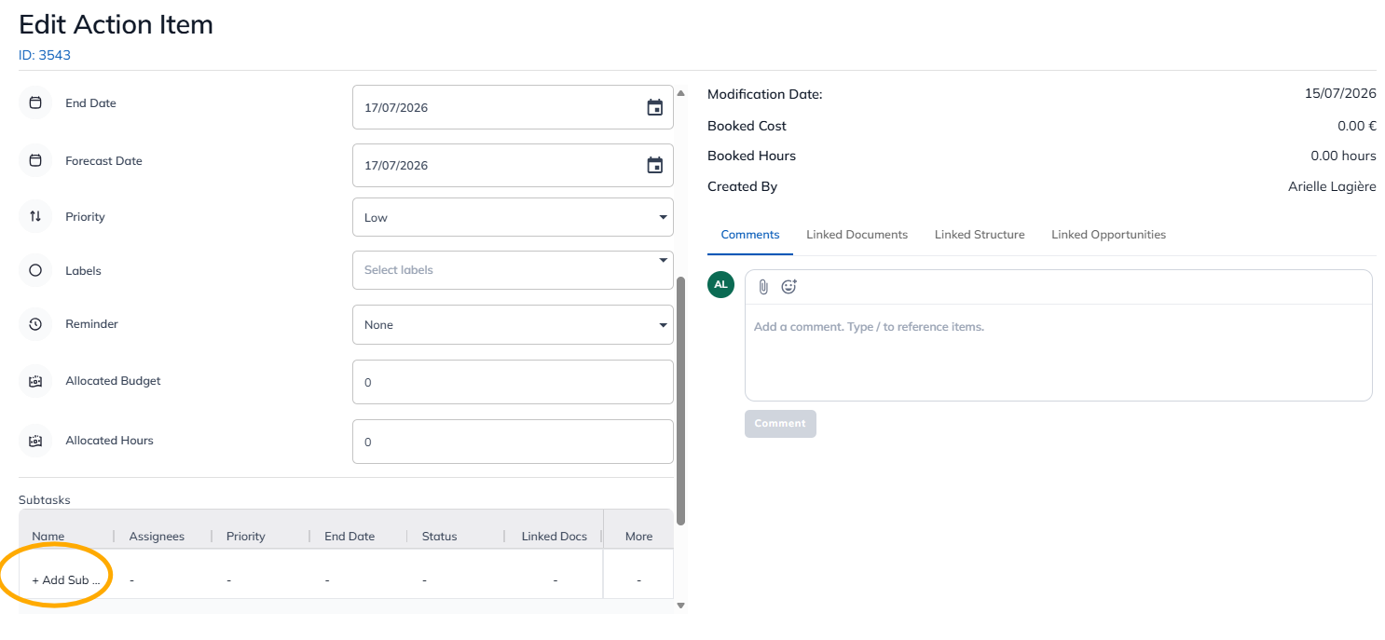Open the Select labels dropdown
Image resolution: width=1385 pixels, height=640 pixels.
tap(513, 270)
